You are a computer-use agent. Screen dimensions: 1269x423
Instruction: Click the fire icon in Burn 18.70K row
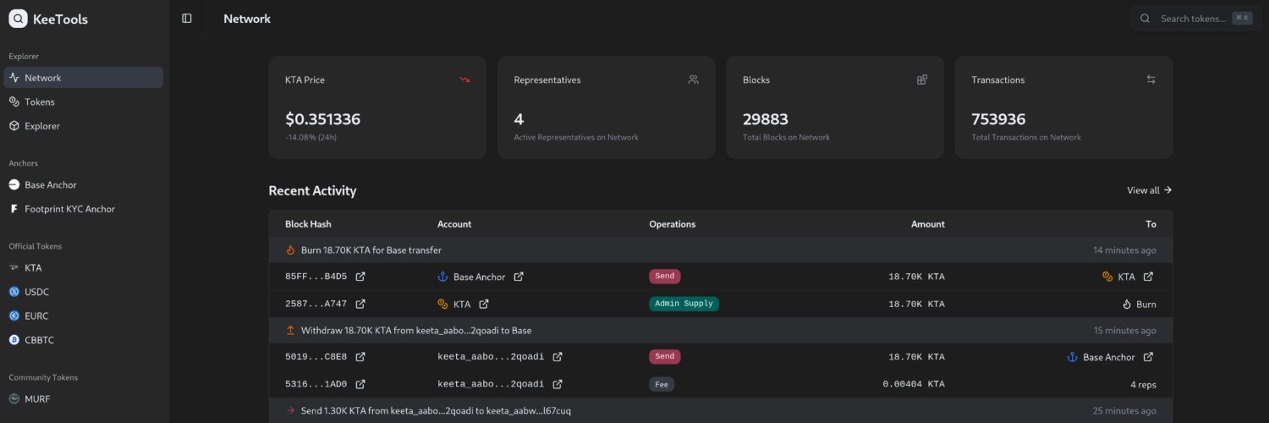(290, 250)
